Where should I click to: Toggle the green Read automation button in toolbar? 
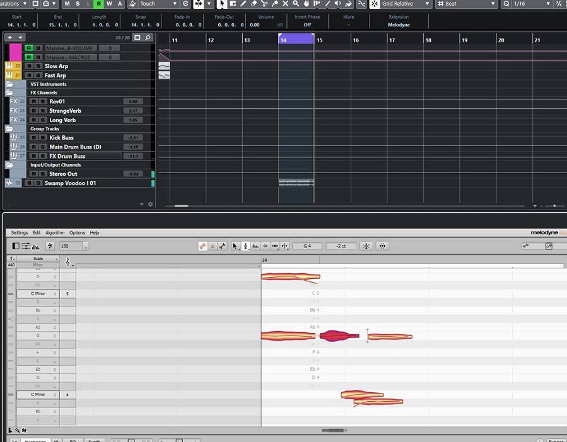[x=98, y=4]
